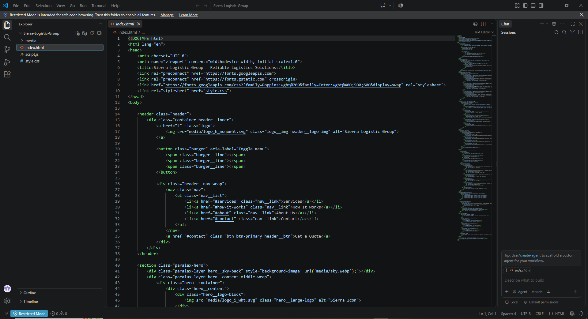This screenshot has width=588, height=319.
Task: Click the Learn More link
Action: coord(188,15)
